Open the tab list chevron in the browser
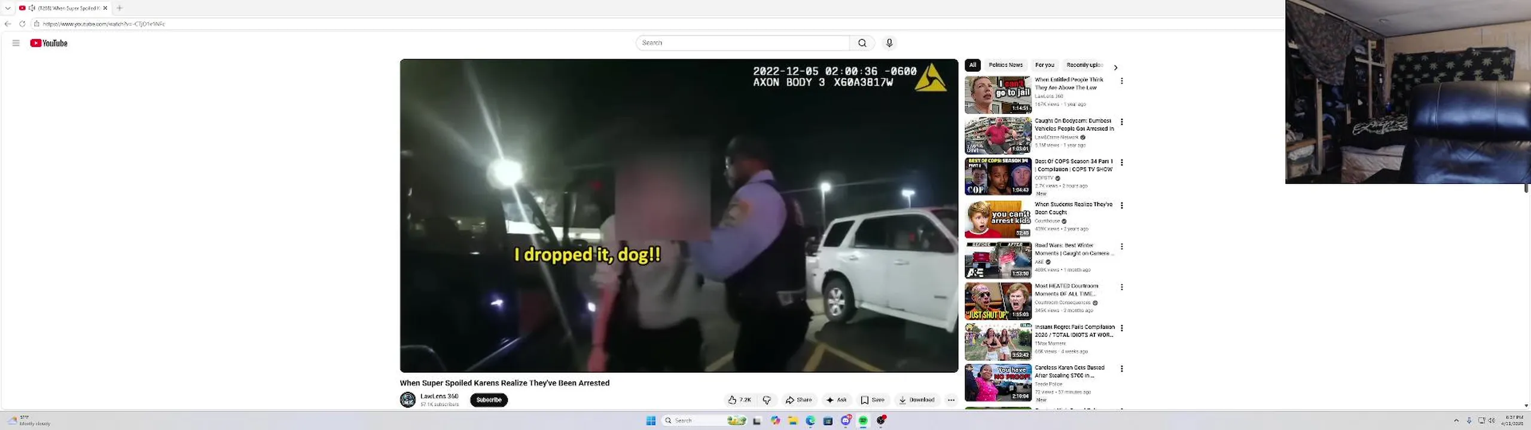 (x=8, y=8)
